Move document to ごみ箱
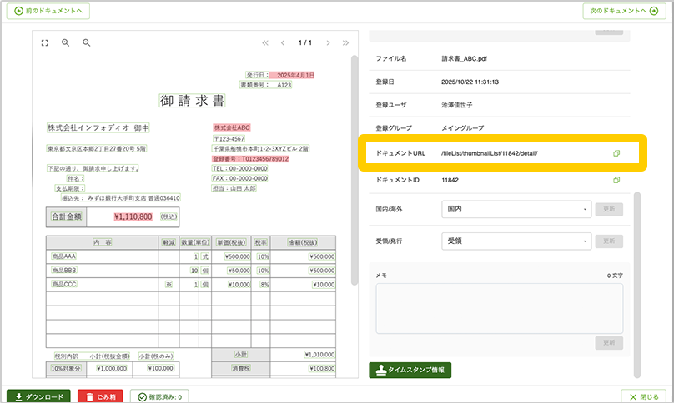 [100, 396]
